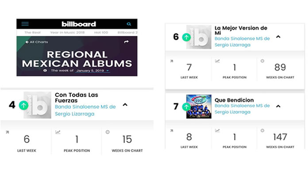This screenshot has height=170, width=308.
Task: Open artist link under Con Todas Las Fuerzas
Action: 85,110
